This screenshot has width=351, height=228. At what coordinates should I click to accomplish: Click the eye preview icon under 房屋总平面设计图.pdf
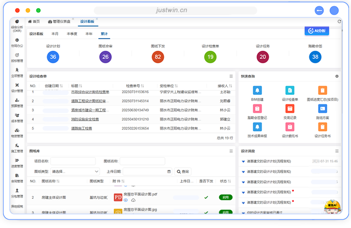pos(126,200)
